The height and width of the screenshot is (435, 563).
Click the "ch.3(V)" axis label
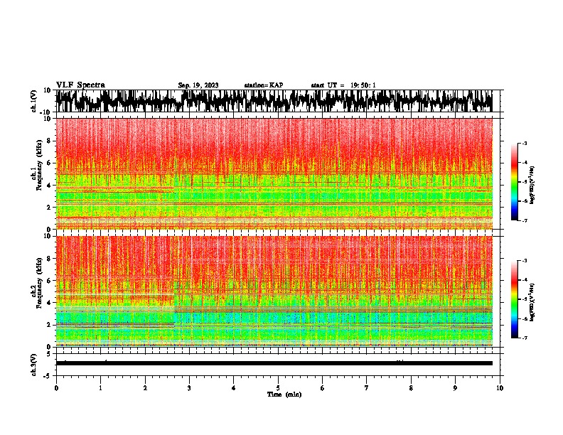[34, 365]
